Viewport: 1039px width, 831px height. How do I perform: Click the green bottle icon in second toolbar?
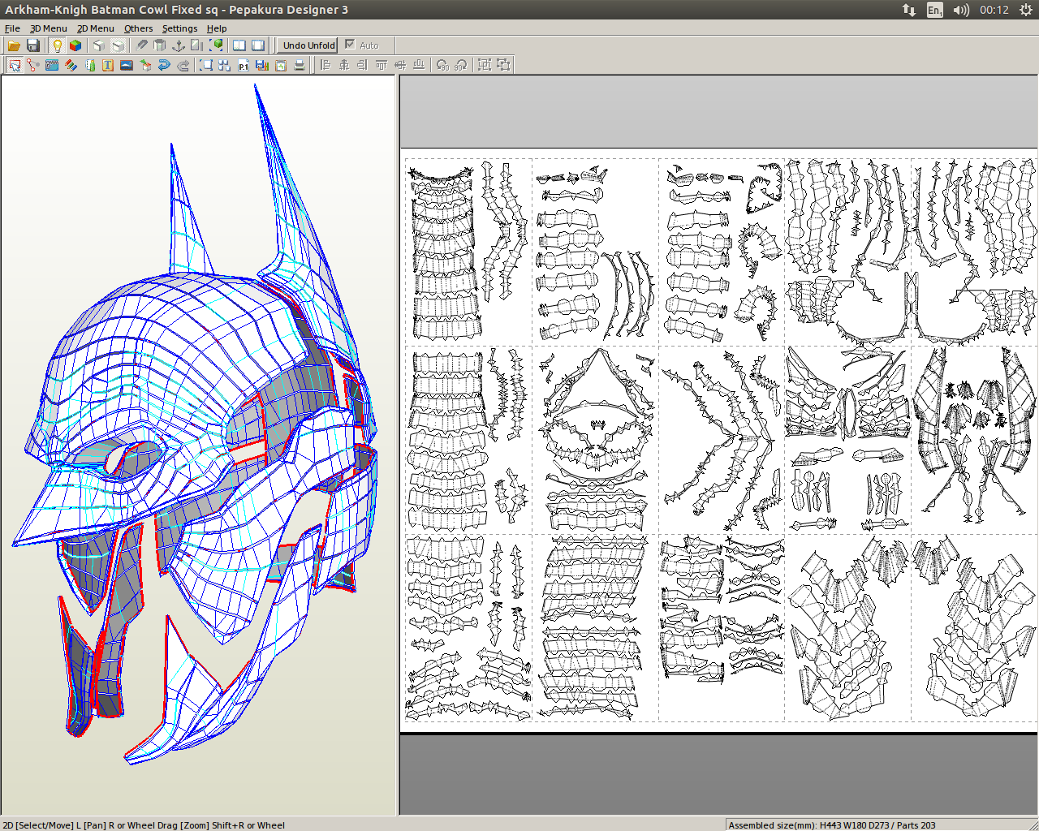click(89, 65)
